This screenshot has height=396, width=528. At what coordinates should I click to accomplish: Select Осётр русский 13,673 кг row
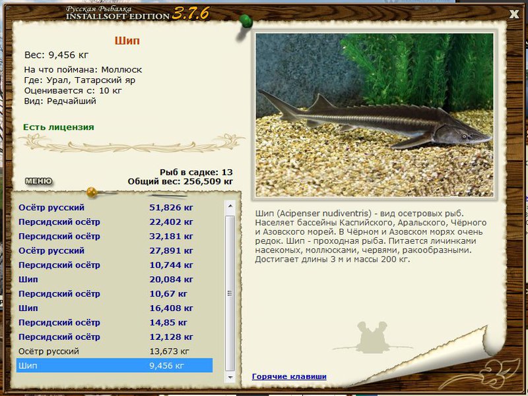click(x=114, y=351)
